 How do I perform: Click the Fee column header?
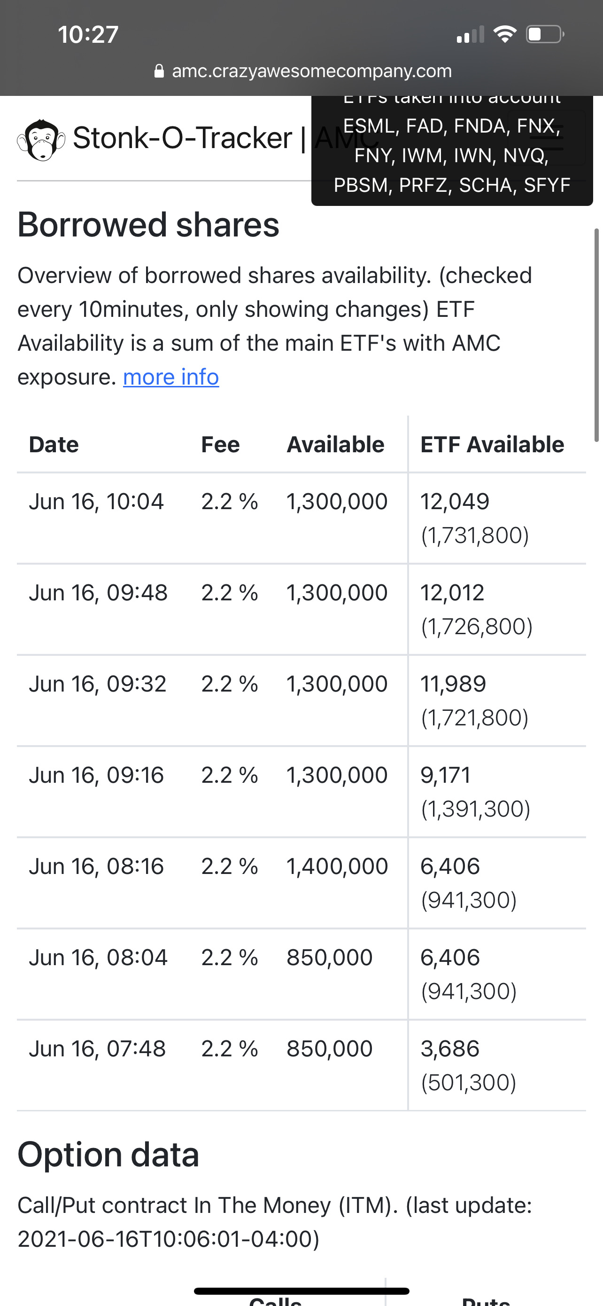pos(220,445)
